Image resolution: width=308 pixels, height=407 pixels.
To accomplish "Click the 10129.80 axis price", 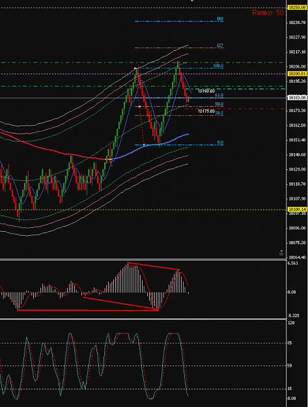I will (298, 169).
